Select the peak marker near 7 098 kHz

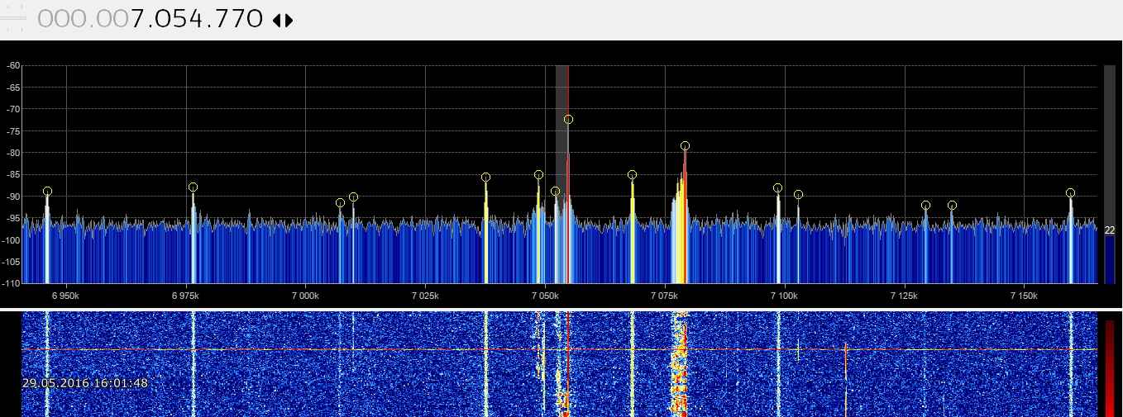(777, 188)
